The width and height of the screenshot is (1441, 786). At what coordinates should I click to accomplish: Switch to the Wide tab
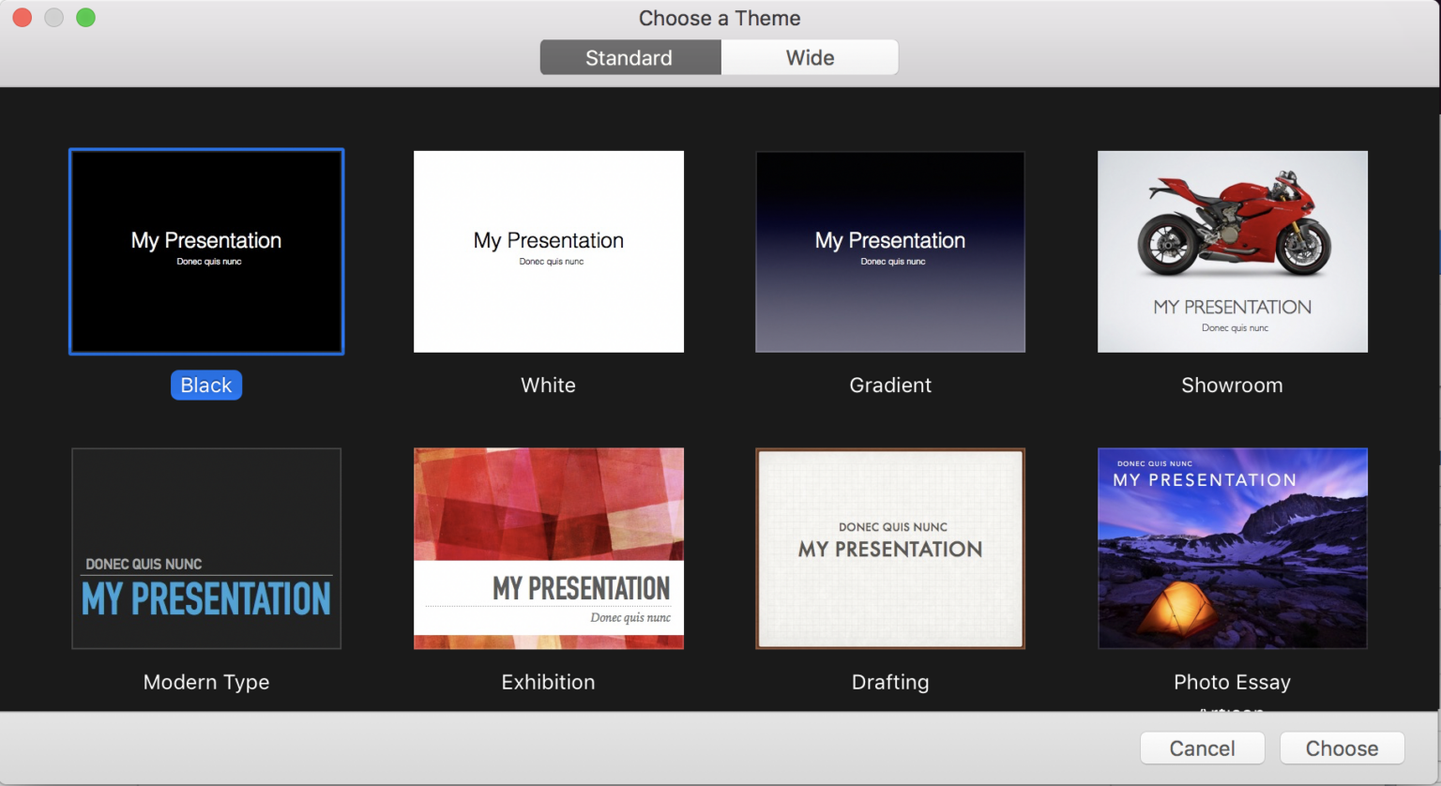pos(809,57)
